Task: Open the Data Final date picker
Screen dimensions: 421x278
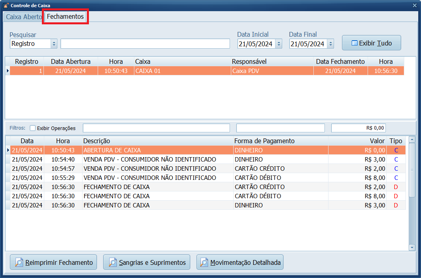Action: (330, 44)
